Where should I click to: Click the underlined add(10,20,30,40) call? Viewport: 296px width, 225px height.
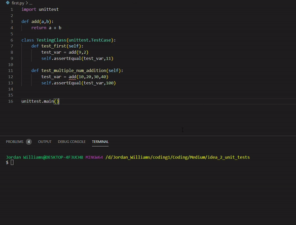(88, 77)
